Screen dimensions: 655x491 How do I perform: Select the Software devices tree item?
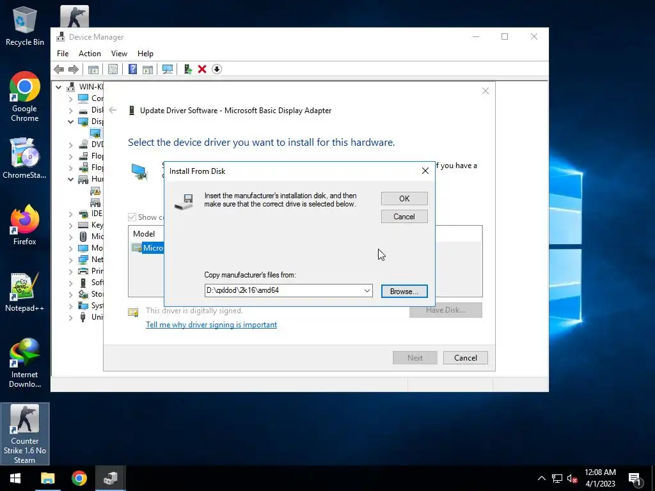point(91,283)
